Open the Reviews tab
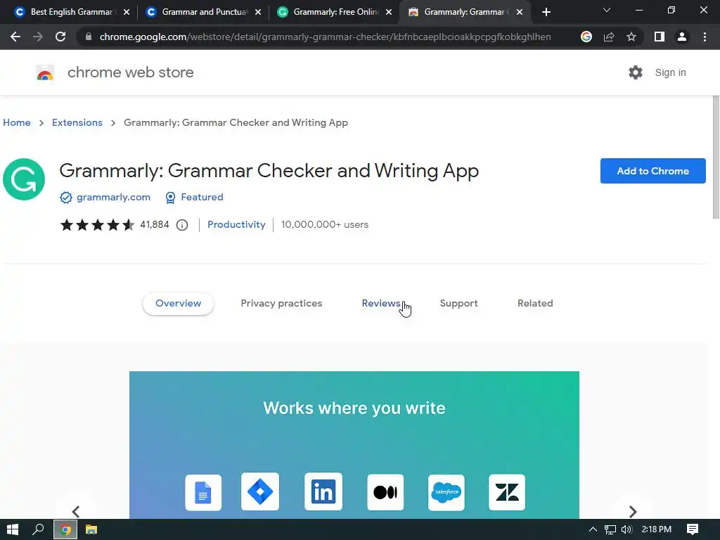The width and height of the screenshot is (720, 540). point(380,304)
